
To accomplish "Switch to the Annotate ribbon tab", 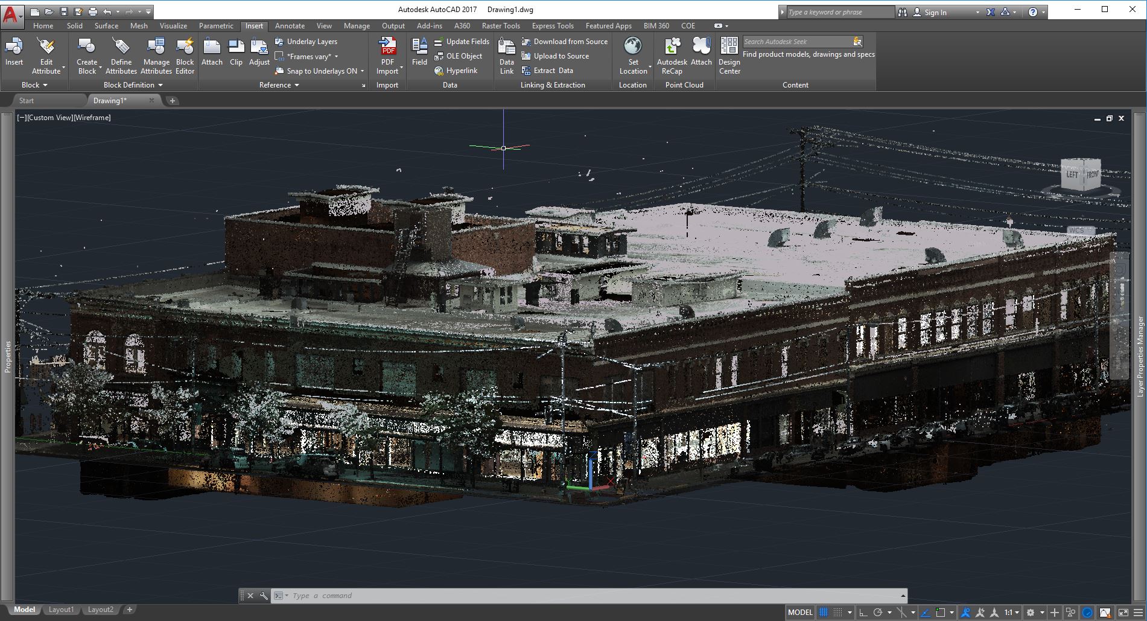I will click(290, 26).
